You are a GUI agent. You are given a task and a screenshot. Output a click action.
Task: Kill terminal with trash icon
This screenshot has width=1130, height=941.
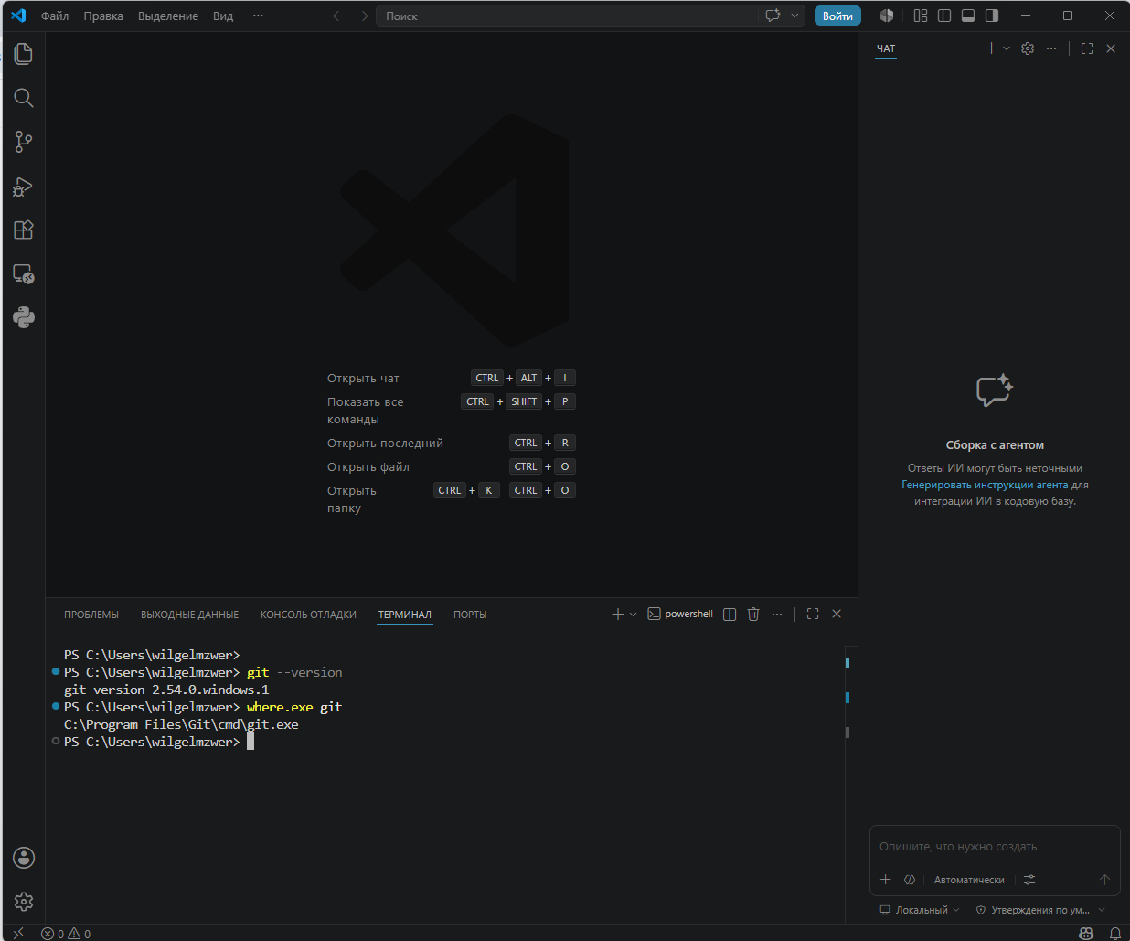coord(753,615)
